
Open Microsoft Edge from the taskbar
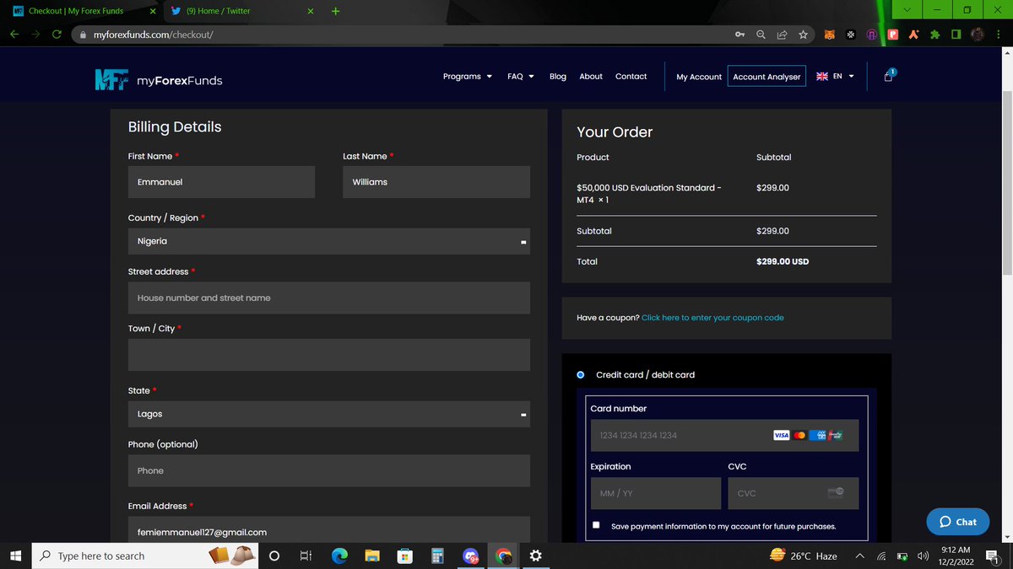[x=339, y=556]
